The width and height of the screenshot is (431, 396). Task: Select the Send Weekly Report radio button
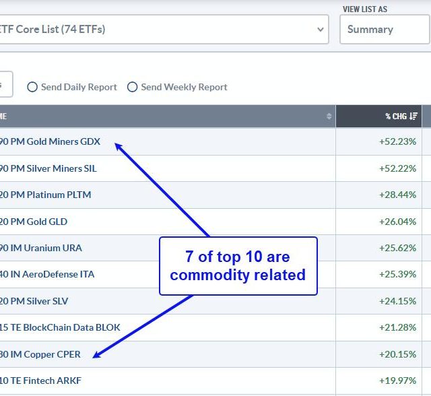coord(132,87)
